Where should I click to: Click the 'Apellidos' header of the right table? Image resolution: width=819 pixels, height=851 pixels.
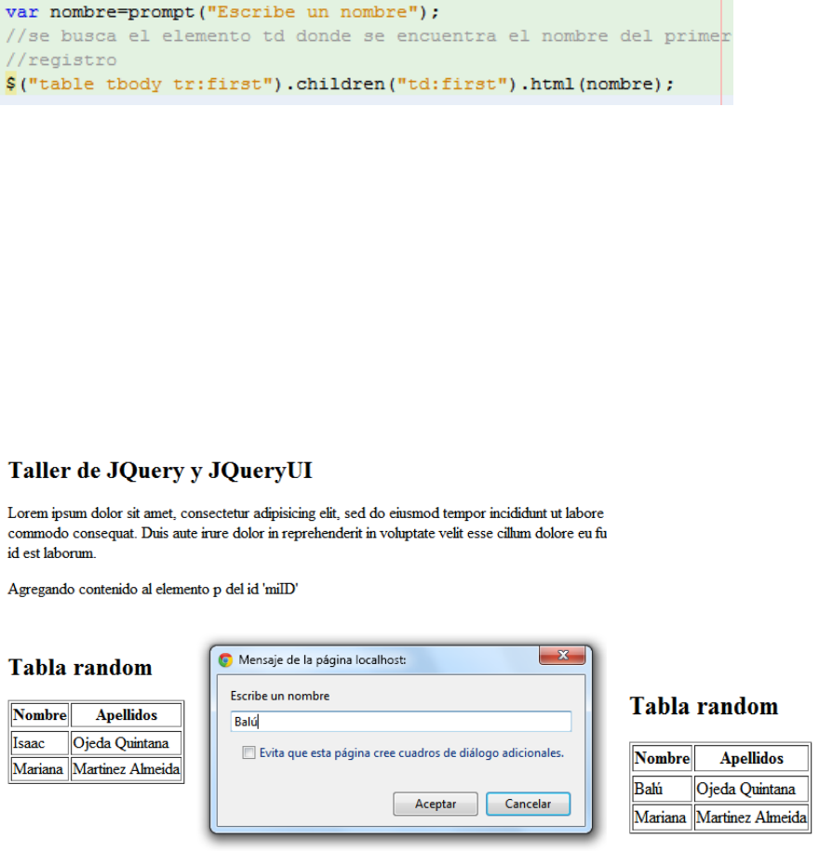(751, 758)
